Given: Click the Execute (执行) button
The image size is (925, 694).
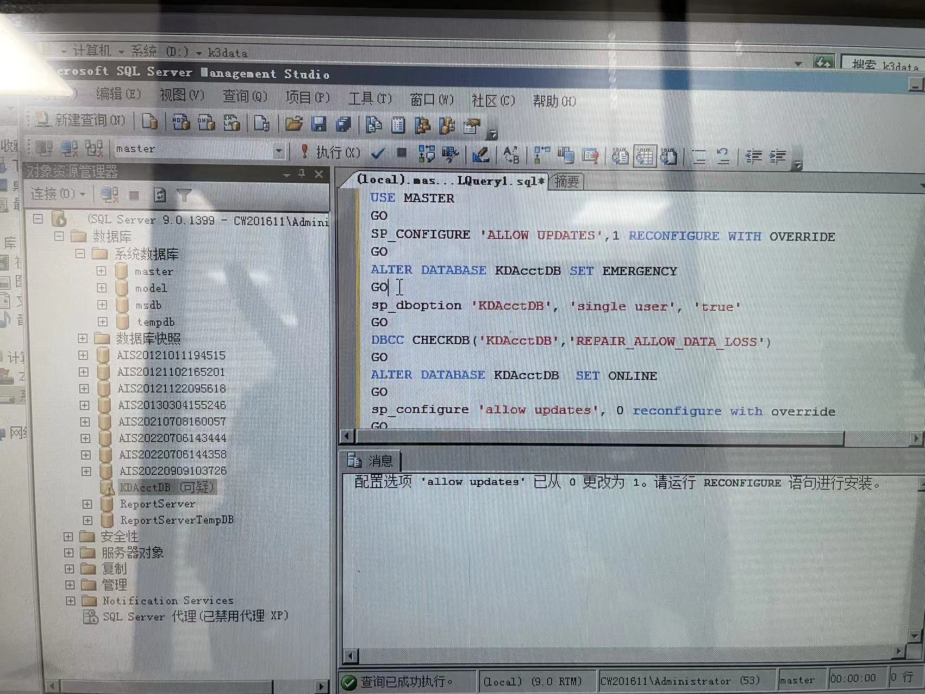Looking at the screenshot, I should (330, 152).
